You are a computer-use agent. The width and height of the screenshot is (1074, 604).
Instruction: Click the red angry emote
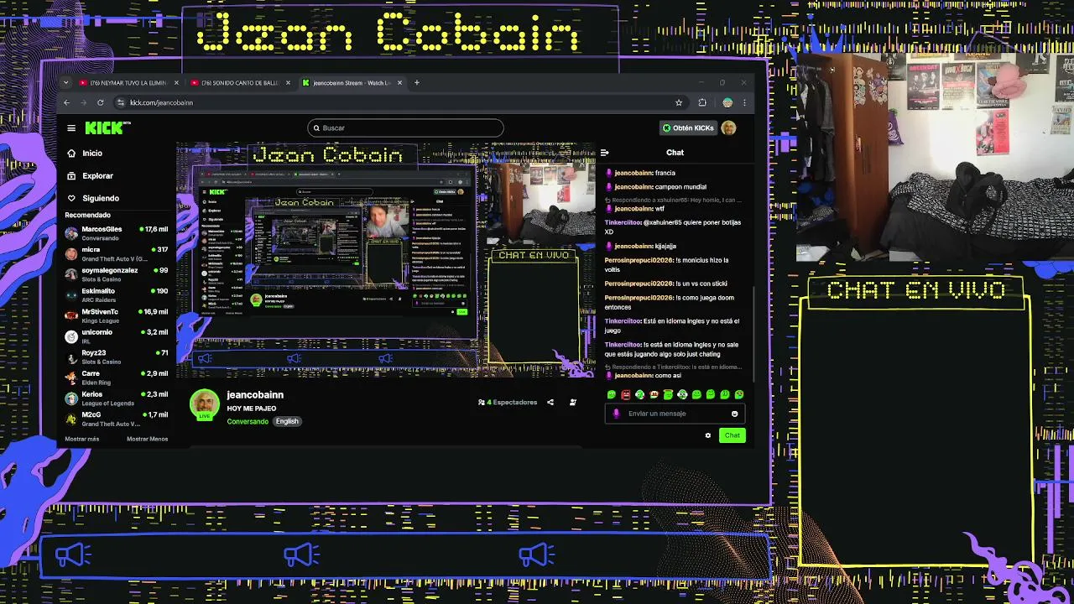click(625, 395)
